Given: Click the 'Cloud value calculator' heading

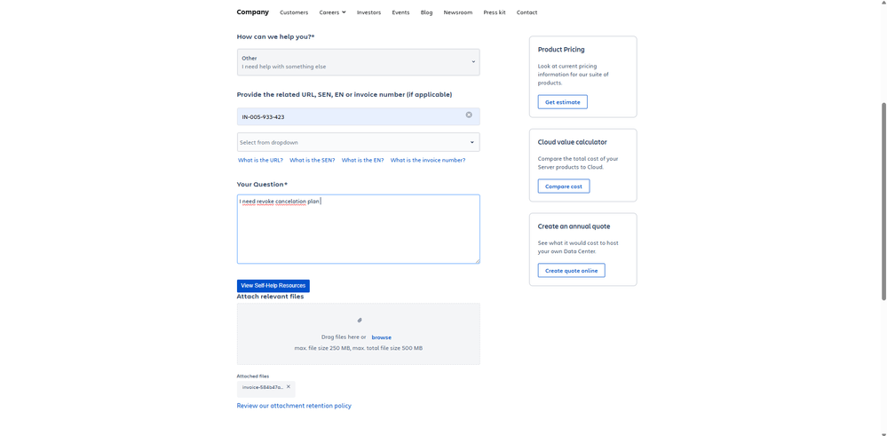Looking at the screenshot, I should click(573, 142).
